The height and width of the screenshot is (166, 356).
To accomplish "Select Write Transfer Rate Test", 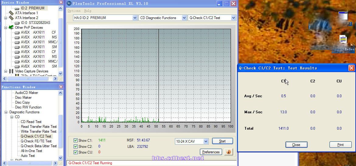I will coord(39,131).
